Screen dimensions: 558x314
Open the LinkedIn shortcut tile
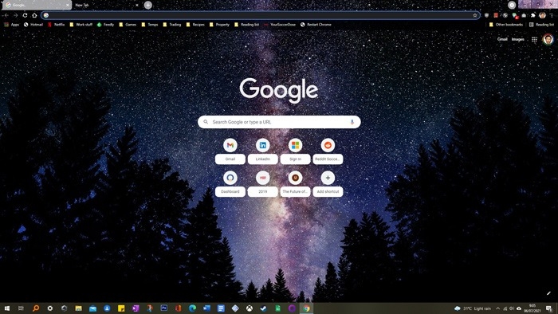point(262,151)
